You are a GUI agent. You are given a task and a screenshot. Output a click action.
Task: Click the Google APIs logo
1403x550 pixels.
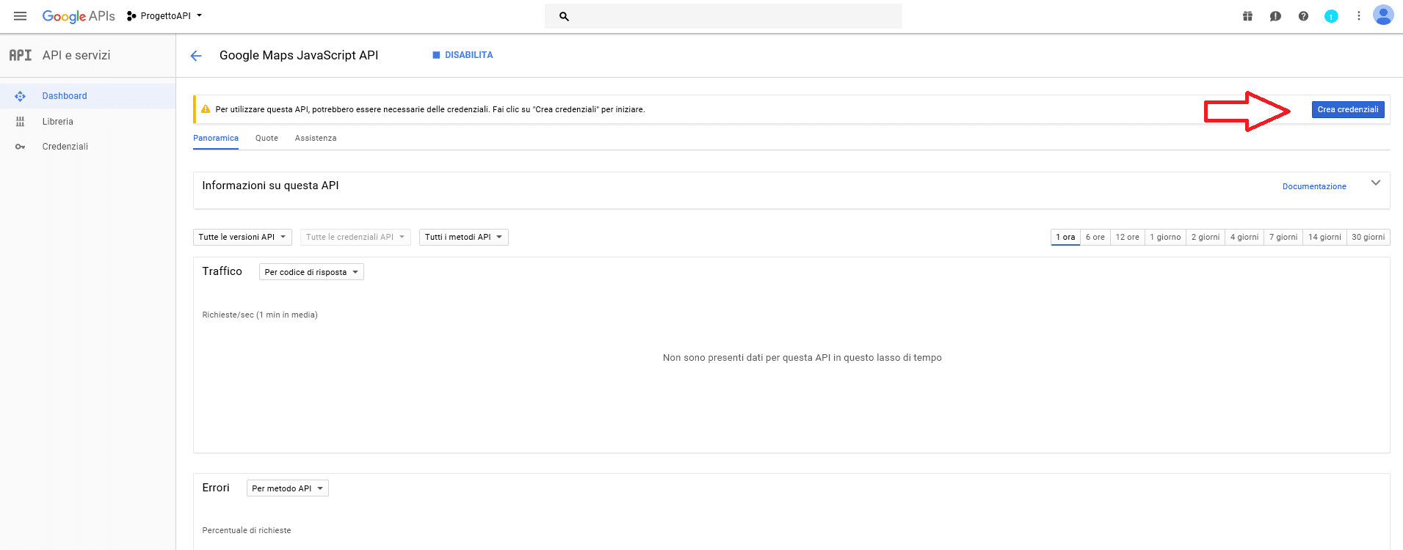[x=79, y=16]
